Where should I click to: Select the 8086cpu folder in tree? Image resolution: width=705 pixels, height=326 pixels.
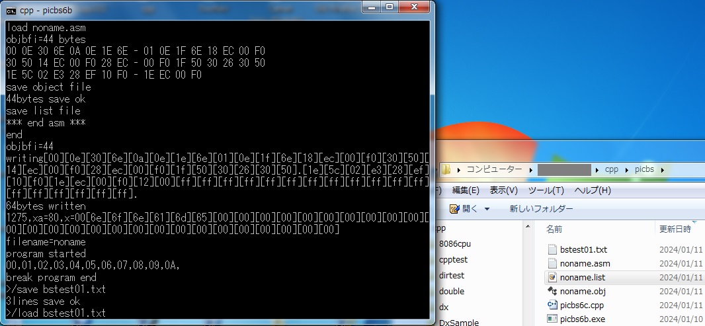tap(453, 243)
